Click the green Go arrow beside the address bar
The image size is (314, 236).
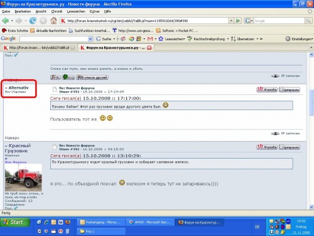(238, 21)
